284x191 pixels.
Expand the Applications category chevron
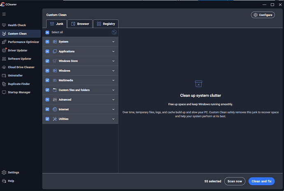[113, 51]
